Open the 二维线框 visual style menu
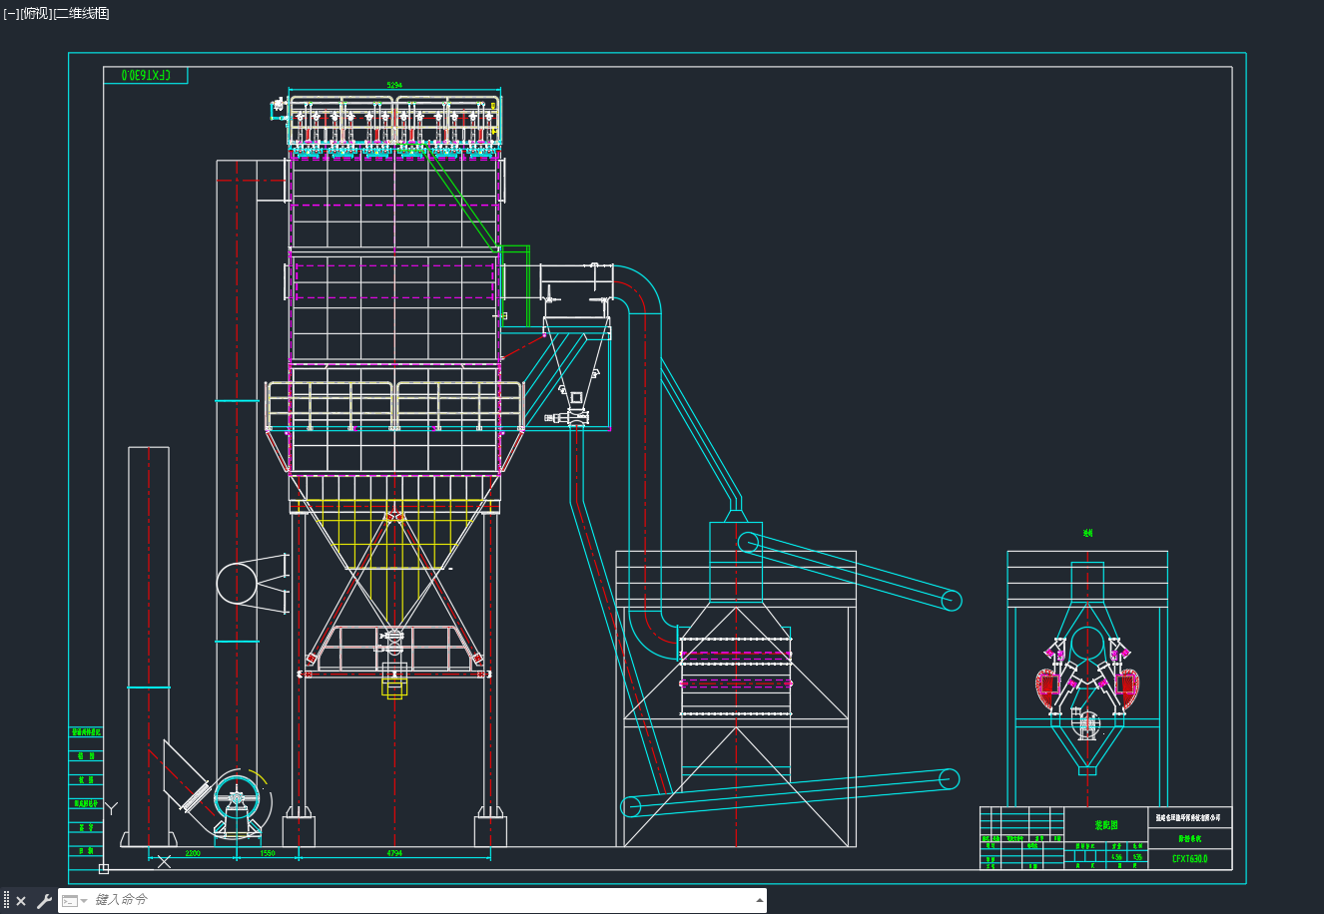The height and width of the screenshot is (914, 1324). pos(82,13)
